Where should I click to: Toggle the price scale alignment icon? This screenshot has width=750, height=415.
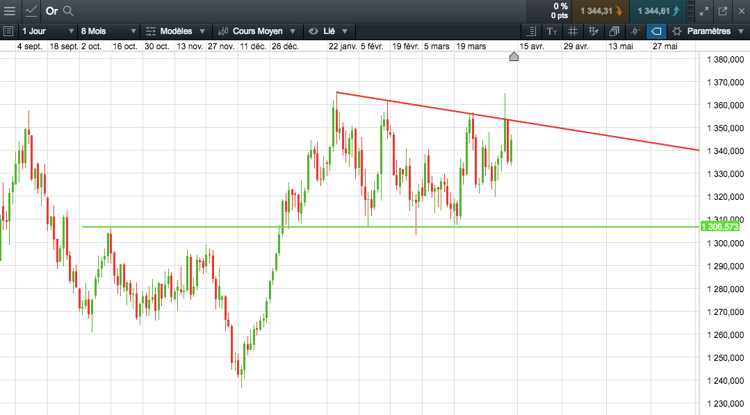click(x=531, y=31)
